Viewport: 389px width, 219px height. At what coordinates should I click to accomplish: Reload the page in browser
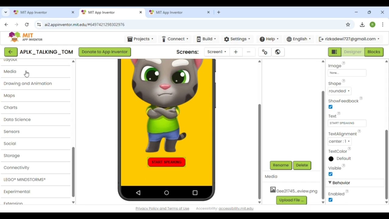27,25
